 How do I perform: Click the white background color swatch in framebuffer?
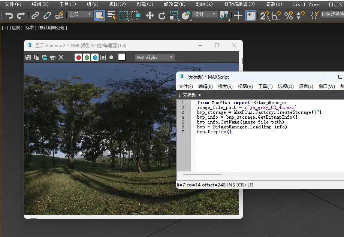122,57
